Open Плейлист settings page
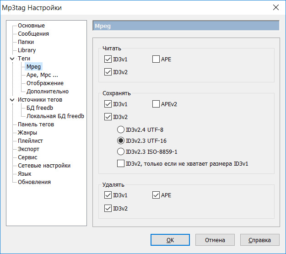Image resolution: width=286 pixels, height=254 pixels. coord(30,141)
